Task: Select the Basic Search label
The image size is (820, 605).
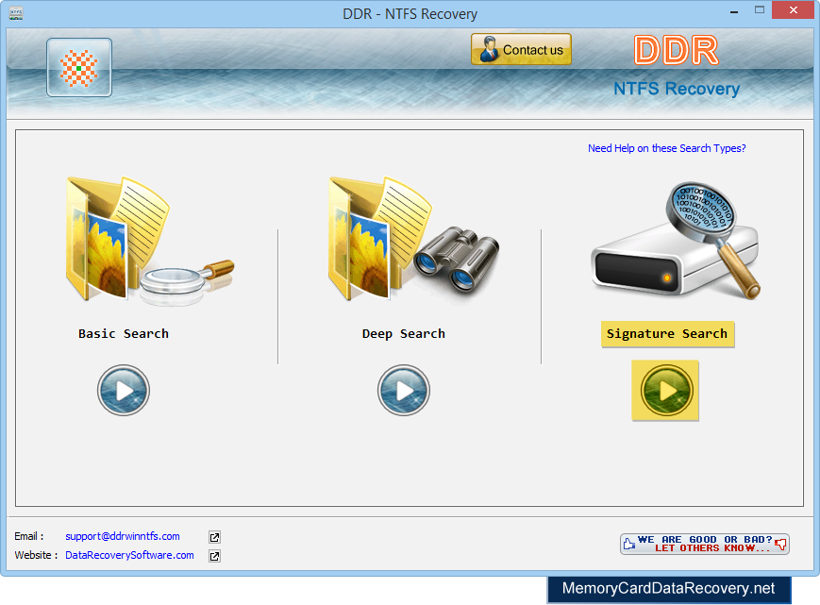Action: [124, 333]
